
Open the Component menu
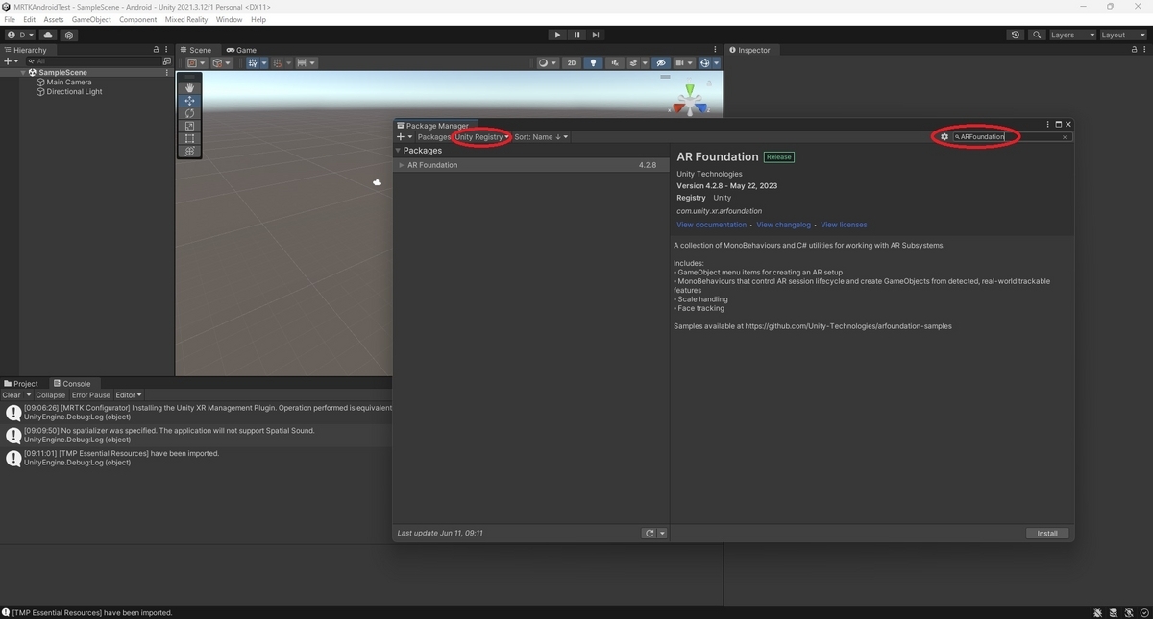(138, 19)
